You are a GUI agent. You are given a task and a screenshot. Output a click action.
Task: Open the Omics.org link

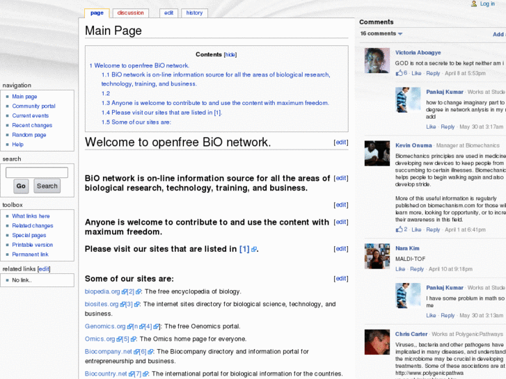tap(100, 339)
